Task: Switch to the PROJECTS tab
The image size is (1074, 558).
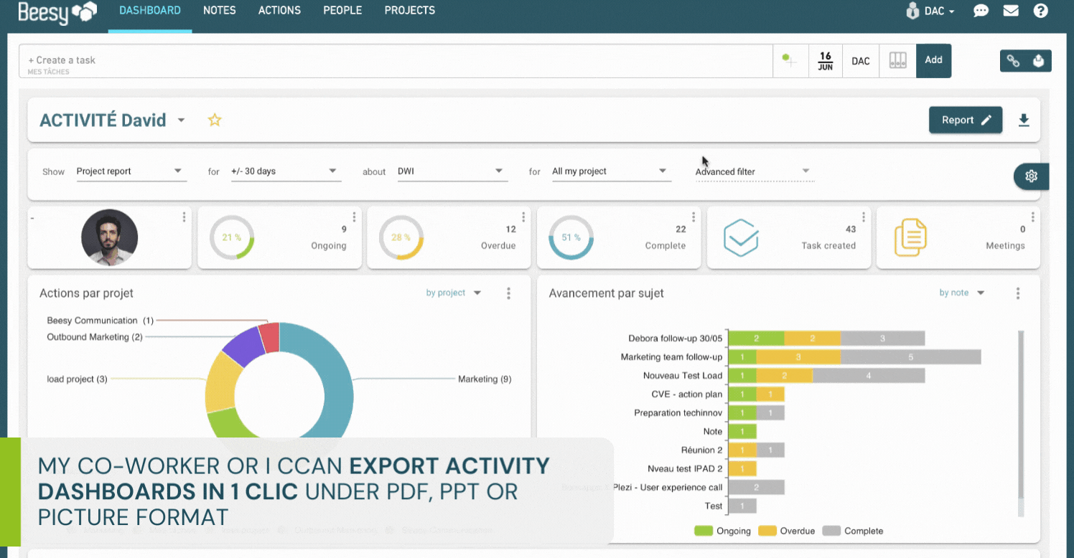Action: tap(410, 11)
